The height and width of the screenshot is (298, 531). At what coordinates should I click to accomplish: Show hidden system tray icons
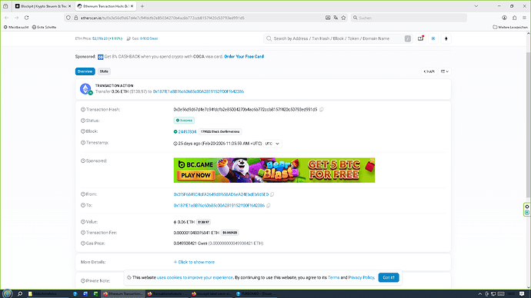pyautogui.click(x=479, y=293)
